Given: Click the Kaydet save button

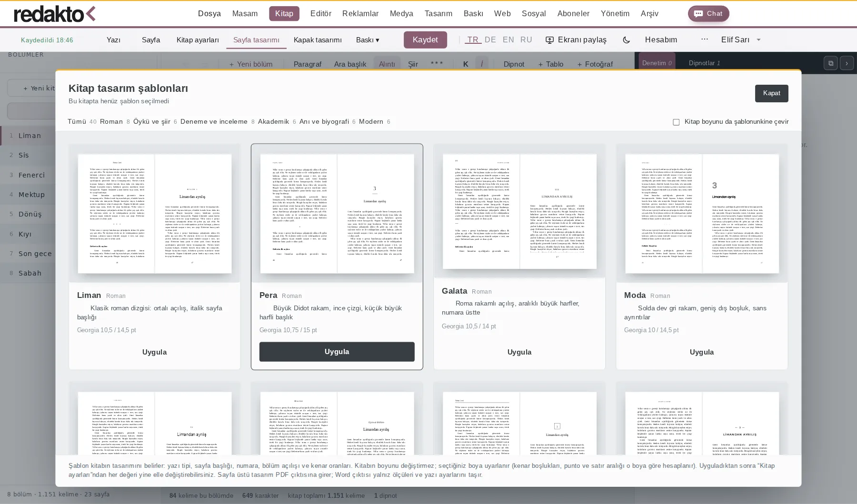Looking at the screenshot, I should [425, 40].
